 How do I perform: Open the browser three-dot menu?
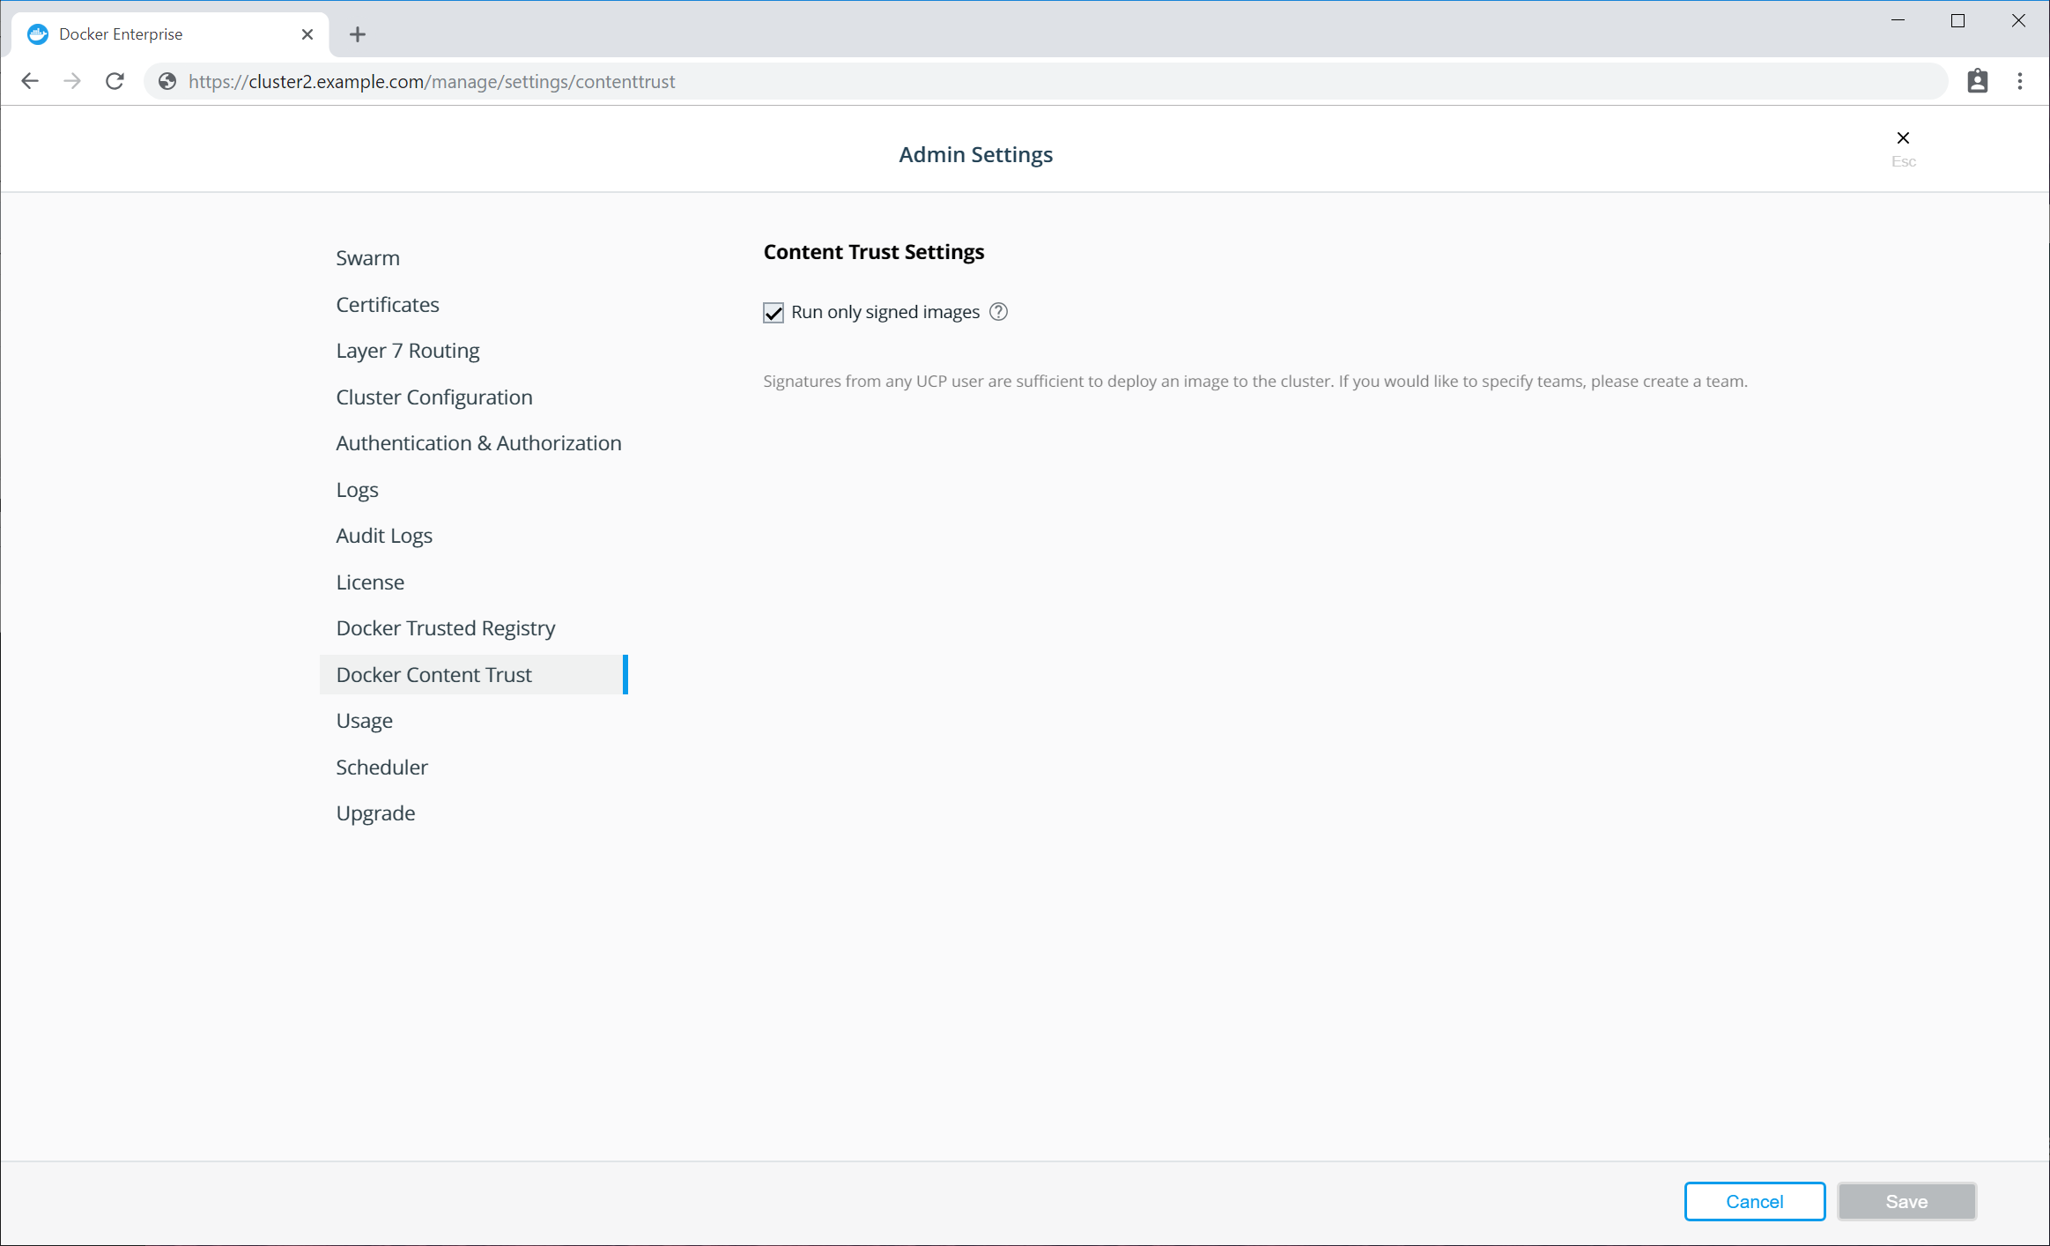2020,81
